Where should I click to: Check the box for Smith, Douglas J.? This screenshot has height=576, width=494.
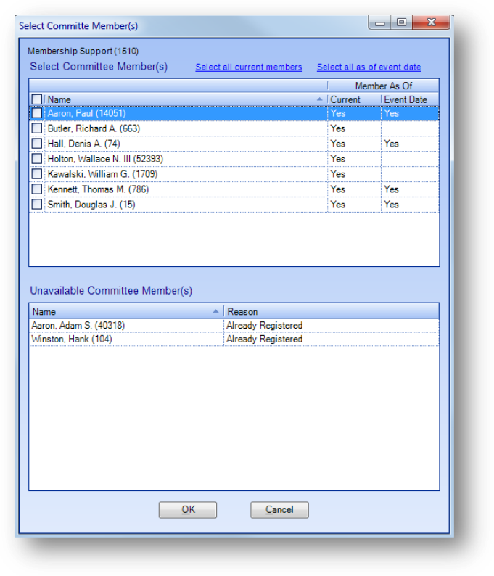tap(37, 205)
